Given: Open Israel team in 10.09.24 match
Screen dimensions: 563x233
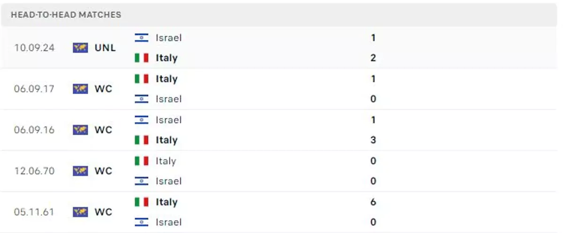Looking at the screenshot, I should pos(168,38).
